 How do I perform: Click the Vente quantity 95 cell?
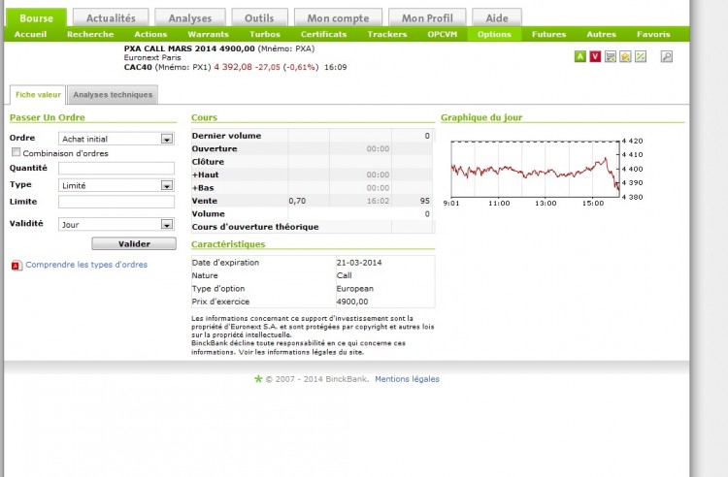pyautogui.click(x=424, y=201)
